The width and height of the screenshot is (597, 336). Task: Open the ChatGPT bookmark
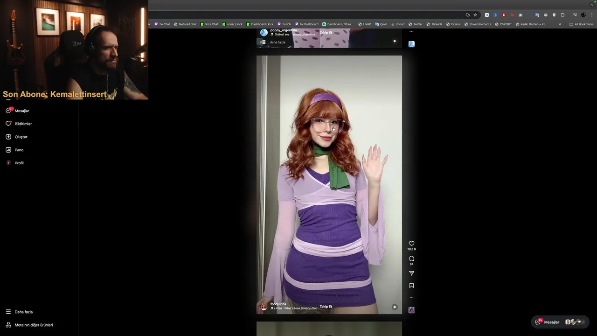tap(503, 24)
